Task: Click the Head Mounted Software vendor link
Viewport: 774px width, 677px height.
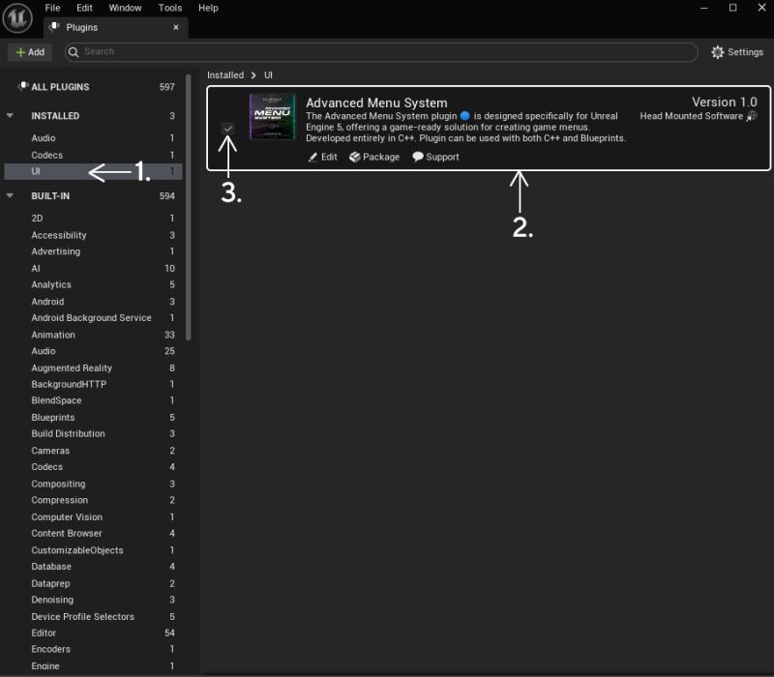Action: click(x=691, y=116)
